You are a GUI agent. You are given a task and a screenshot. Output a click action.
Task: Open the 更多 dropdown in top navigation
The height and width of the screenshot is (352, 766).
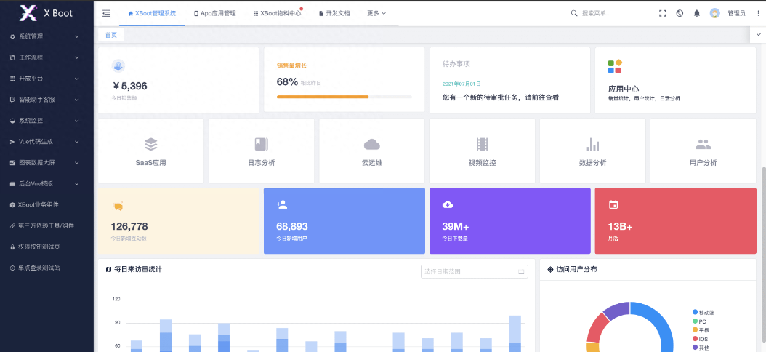point(376,13)
